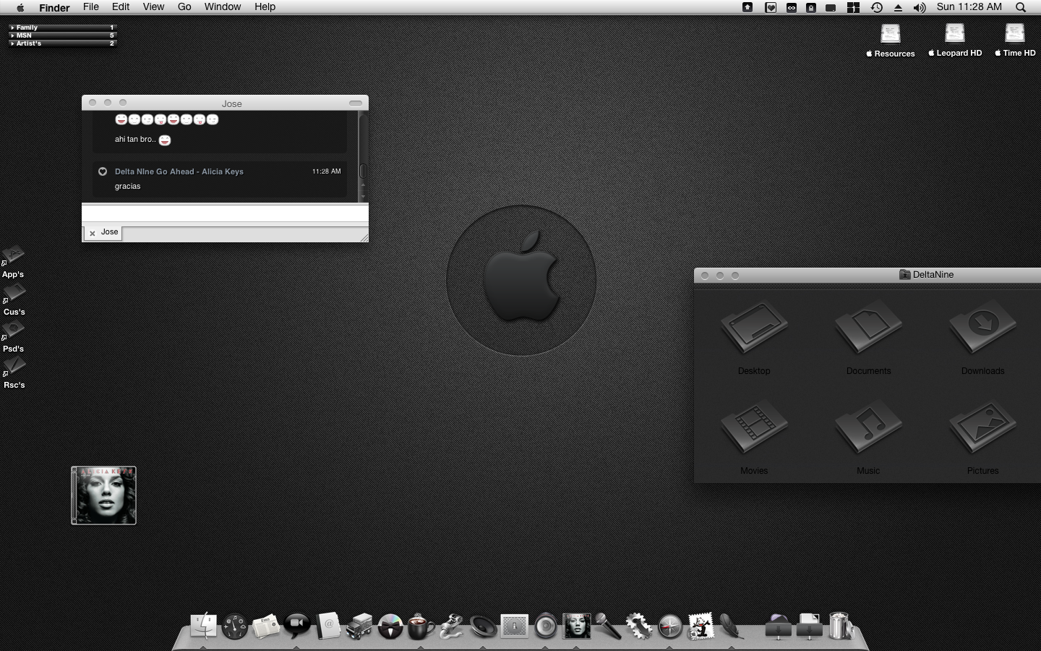Open the Movies folder in DeltaNine window
The height and width of the screenshot is (651, 1041).
(x=754, y=437)
